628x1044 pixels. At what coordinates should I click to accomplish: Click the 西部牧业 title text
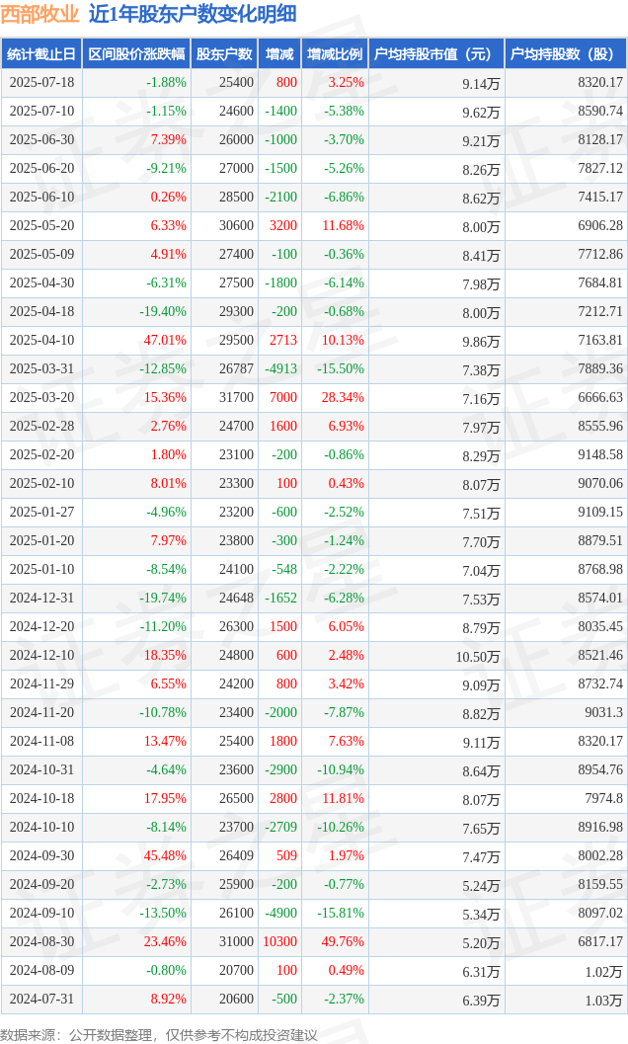tap(39, 14)
